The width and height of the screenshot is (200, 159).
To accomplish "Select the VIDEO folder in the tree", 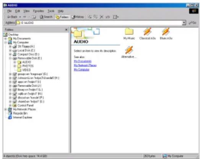I will 26,70.
